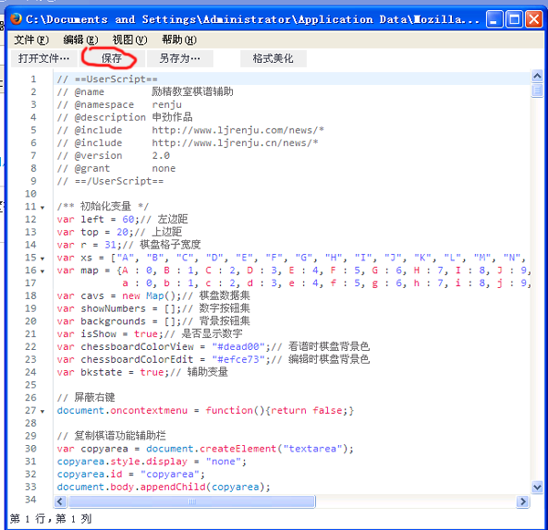Click the 格式美化 beautify button
The width and height of the screenshot is (548, 530).
click(273, 58)
